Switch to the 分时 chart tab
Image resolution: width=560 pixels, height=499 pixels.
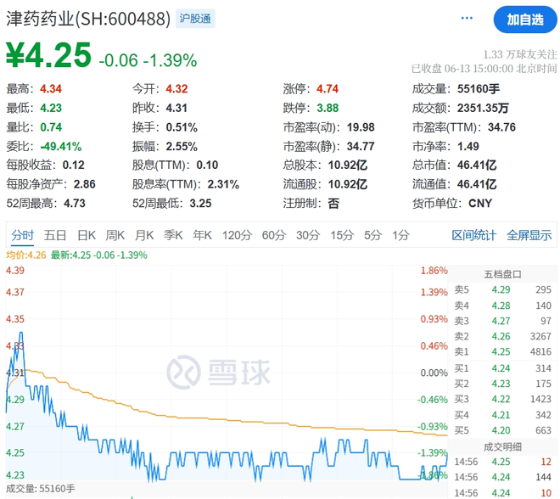pyautogui.click(x=22, y=235)
